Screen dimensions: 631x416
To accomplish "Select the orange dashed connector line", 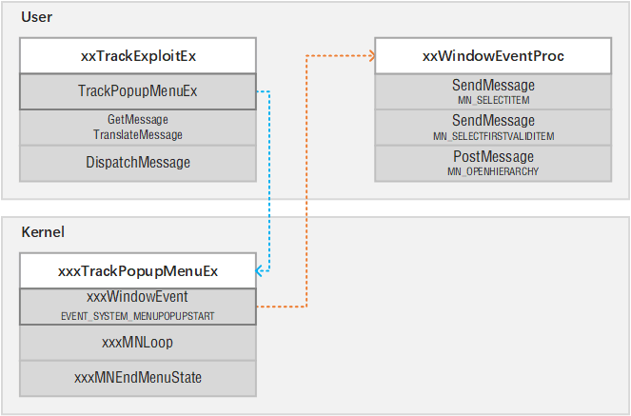I will coord(306,181).
